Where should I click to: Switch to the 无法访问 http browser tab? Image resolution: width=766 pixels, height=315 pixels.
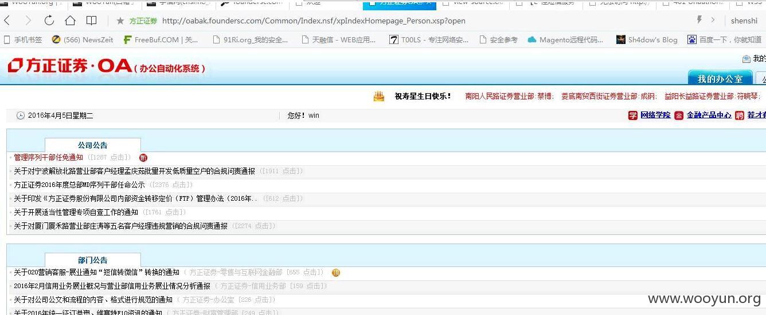tap(620, 3)
